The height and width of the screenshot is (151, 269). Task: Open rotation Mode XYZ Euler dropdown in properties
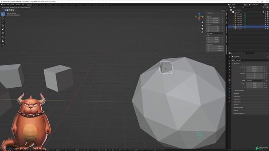pos(255,81)
